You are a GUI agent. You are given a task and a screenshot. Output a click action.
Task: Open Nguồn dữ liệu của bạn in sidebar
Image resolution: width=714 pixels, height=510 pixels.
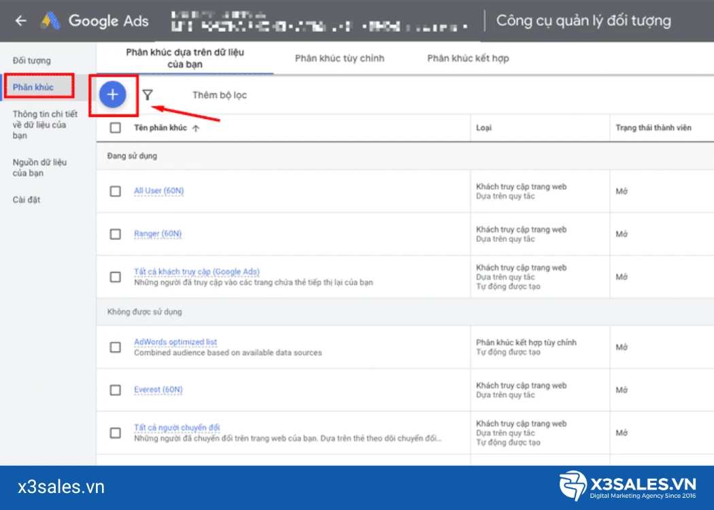click(x=39, y=167)
